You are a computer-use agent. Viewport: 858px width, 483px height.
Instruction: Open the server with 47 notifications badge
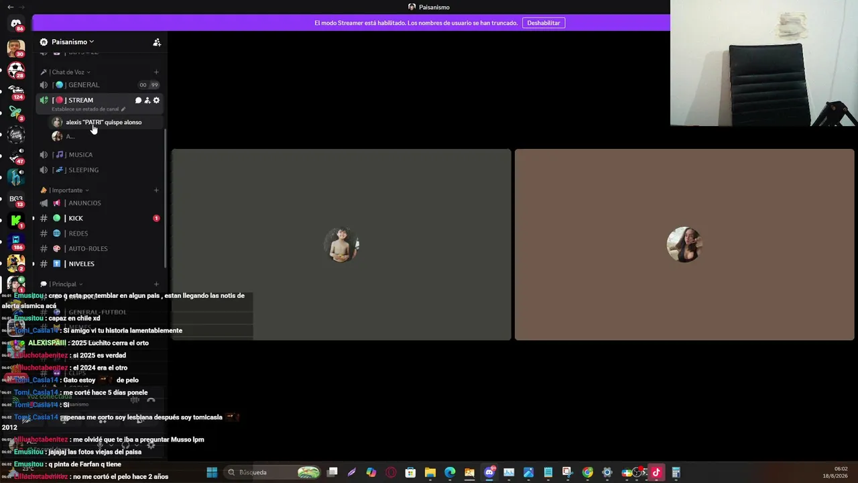coord(16,156)
